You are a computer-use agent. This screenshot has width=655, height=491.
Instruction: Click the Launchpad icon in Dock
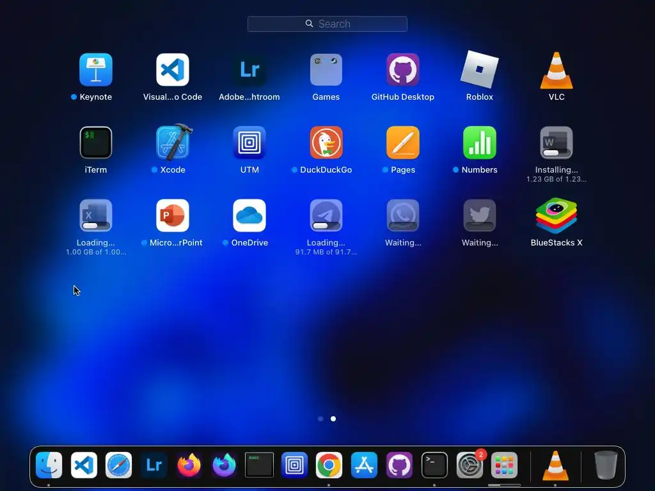pos(504,465)
